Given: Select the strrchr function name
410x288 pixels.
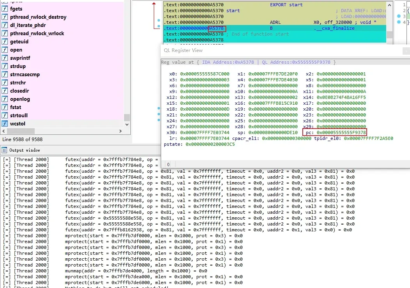Looking at the screenshot, I should 18,82.
